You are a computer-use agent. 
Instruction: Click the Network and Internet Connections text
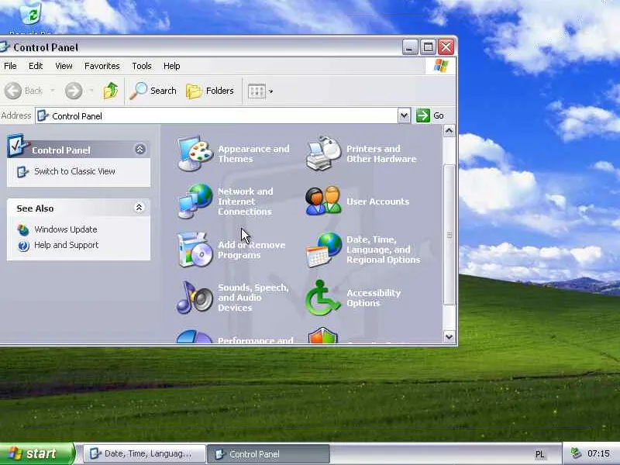pos(245,201)
